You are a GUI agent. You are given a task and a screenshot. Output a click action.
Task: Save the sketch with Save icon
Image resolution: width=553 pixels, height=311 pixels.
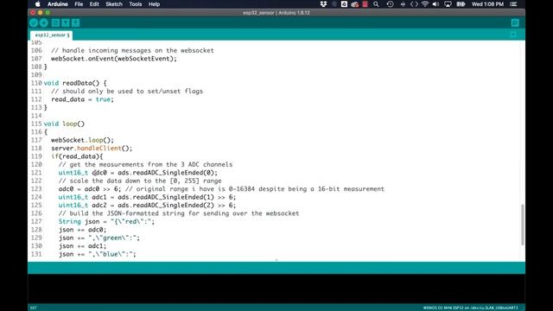click(75, 23)
